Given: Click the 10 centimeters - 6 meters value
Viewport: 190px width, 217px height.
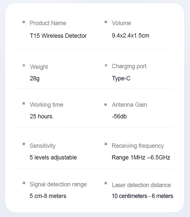Looking at the screenshot, I should 142,196.
